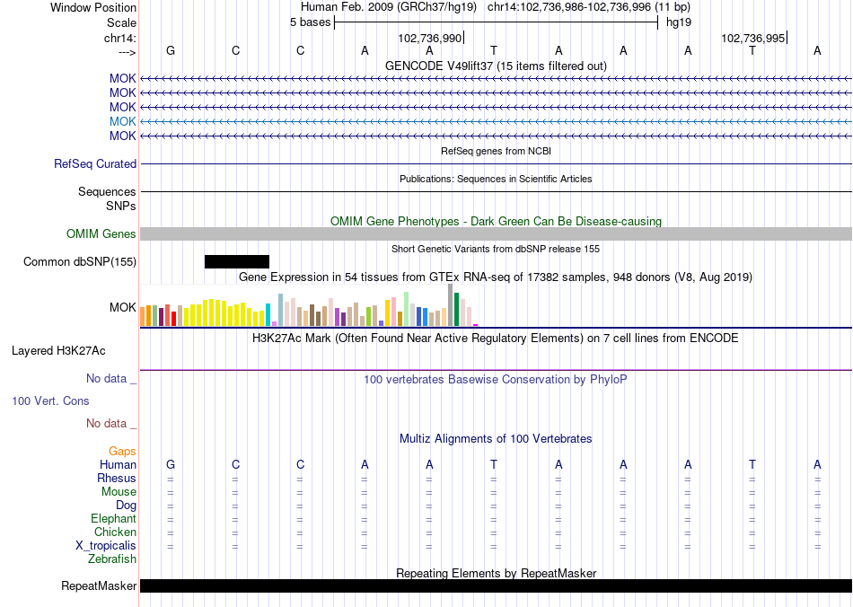This screenshot has height=607, width=853.
Task: Click 'Repeating Elements by RepeatMasker' title
Action: [496, 573]
